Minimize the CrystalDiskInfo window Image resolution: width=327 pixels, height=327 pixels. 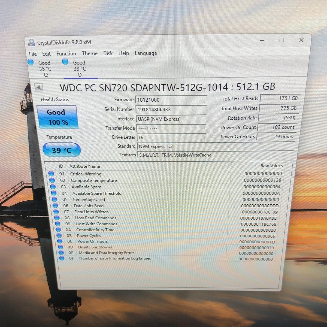tap(262, 40)
